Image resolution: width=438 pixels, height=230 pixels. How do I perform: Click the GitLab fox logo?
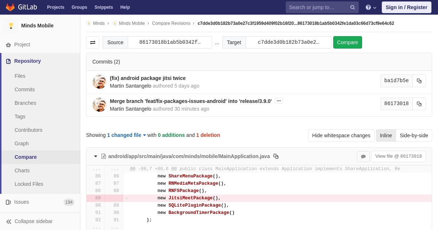(x=10, y=7)
